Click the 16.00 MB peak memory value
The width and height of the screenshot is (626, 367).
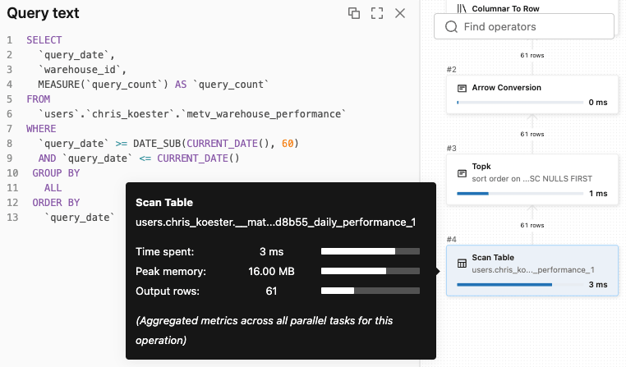[271, 271]
